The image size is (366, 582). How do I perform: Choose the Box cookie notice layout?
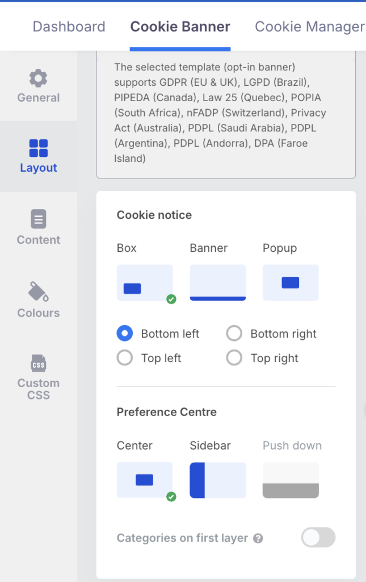point(145,282)
